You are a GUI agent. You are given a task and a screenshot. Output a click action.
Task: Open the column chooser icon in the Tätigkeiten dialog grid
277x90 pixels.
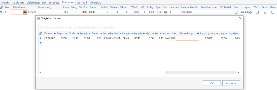click(x=40, y=33)
